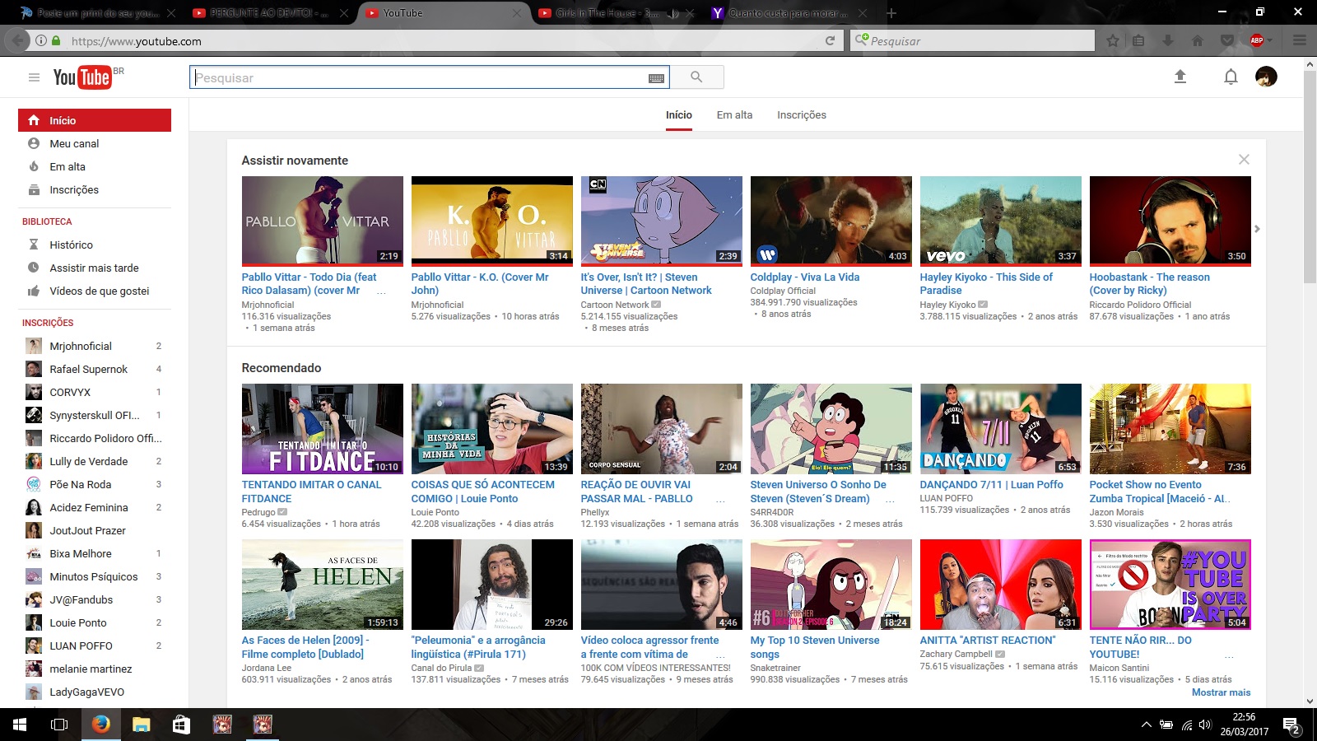Open bookmarks list icon in toolbar

[x=1138, y=40]
